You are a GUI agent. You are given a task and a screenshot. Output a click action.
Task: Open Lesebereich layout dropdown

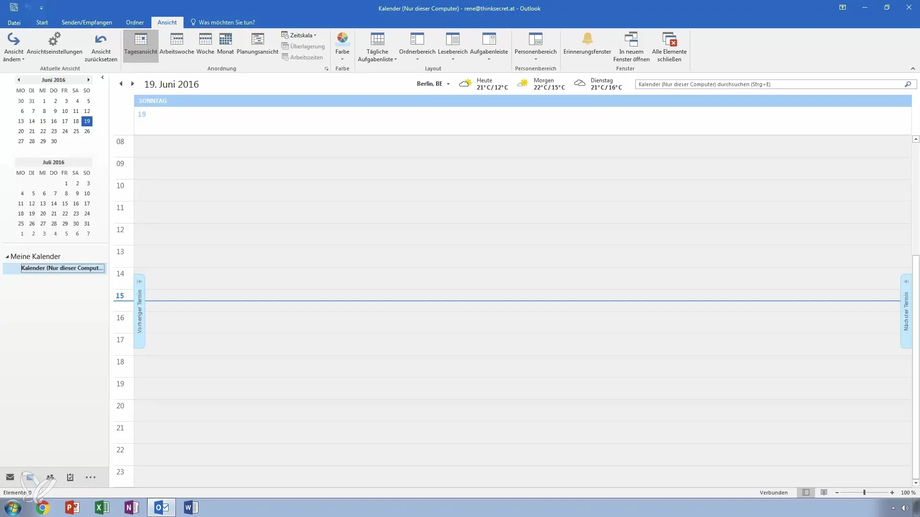tap(452, 46)
